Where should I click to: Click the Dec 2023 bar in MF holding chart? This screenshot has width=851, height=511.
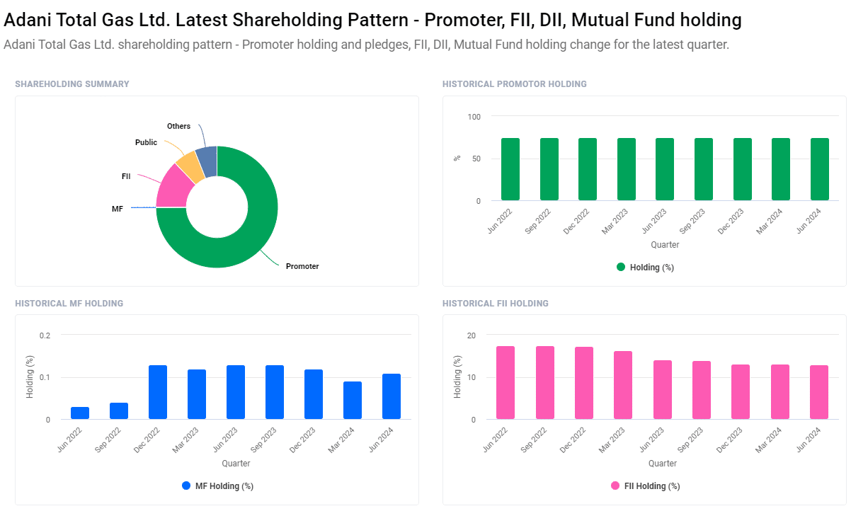click(314, 394)
